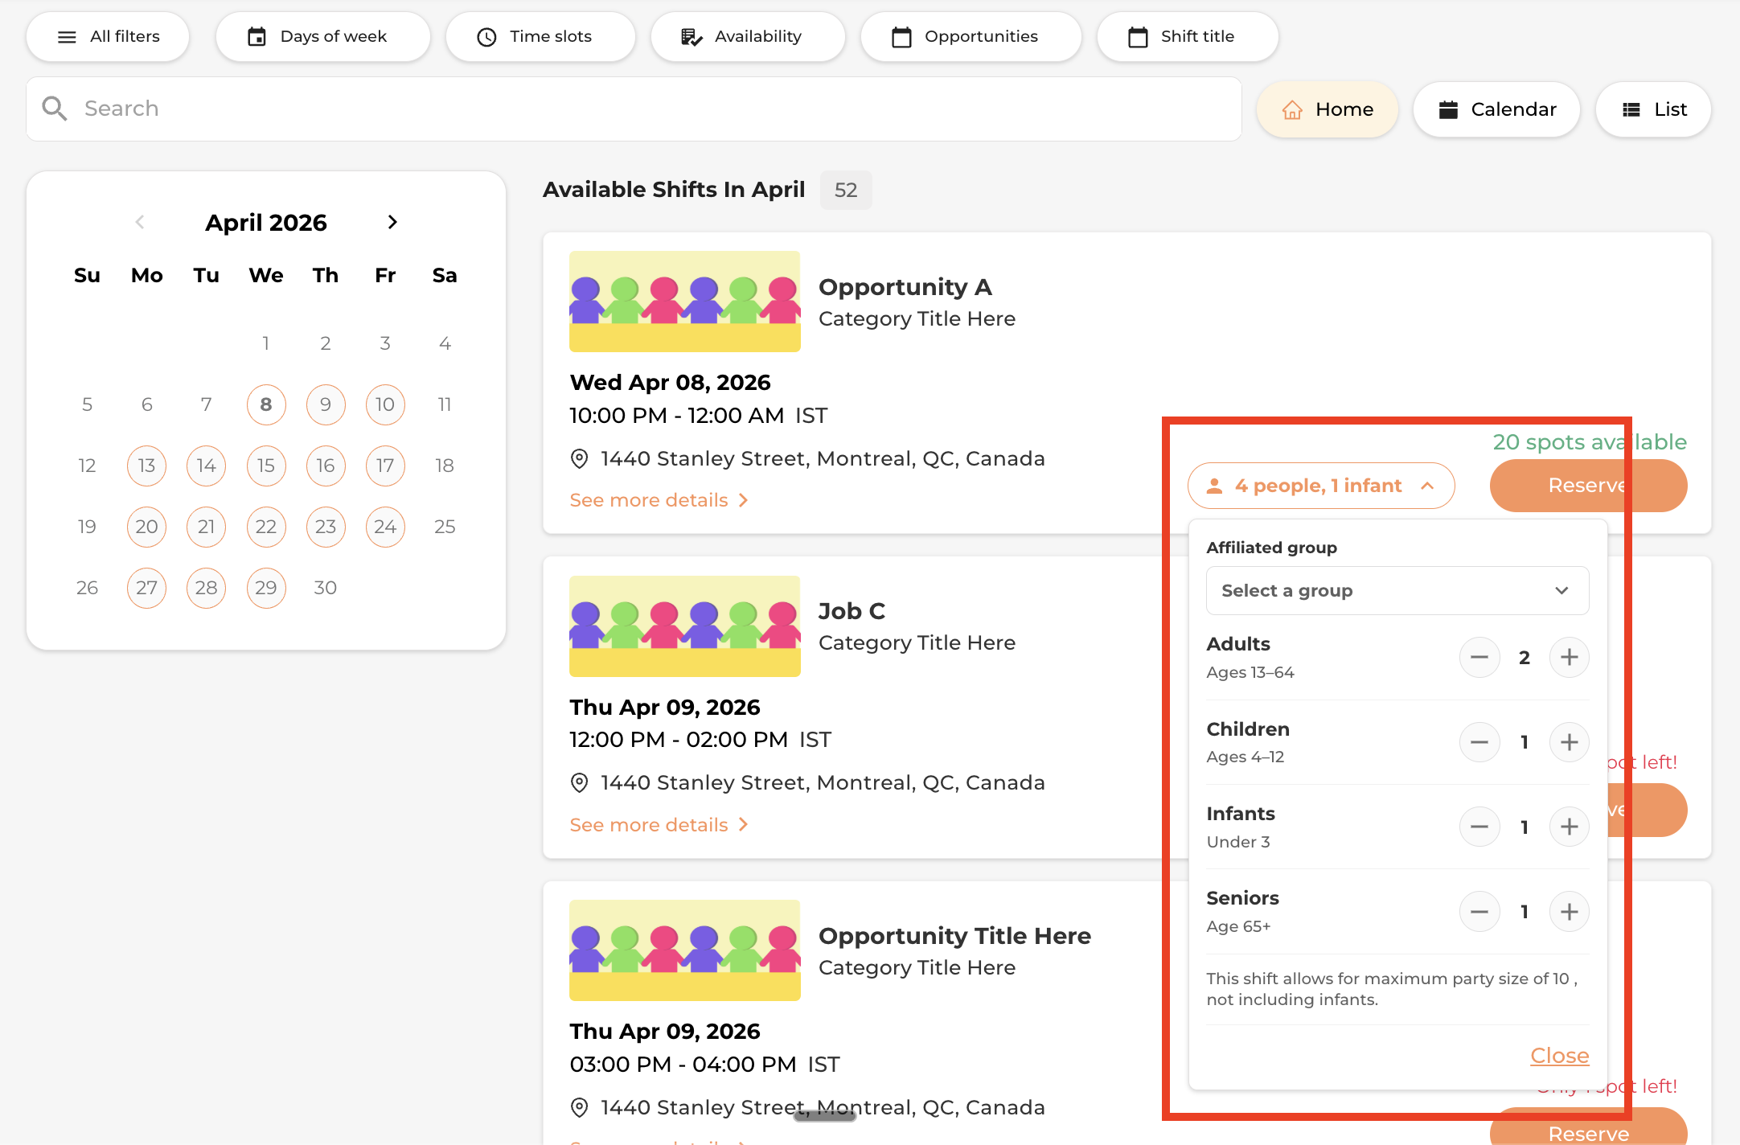Close the party size popup
Viewport: 1740px width, 1145px height.
[x=1558, y=1055]
